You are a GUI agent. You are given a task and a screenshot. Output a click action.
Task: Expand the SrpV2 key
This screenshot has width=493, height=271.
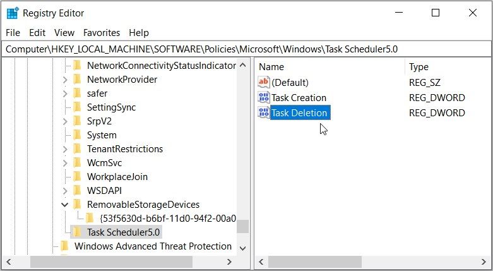64,121
